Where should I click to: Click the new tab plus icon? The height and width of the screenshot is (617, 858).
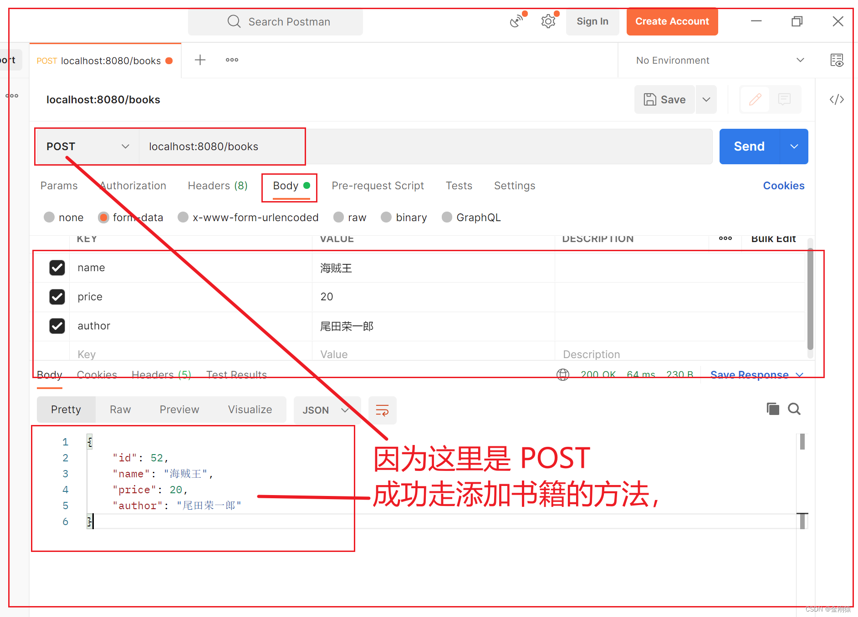pyautogui.click(x=200, y=60)
